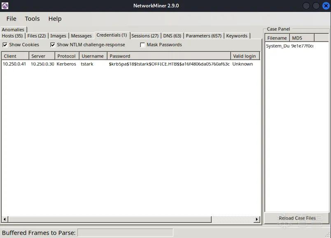This screenshot has height=238, width=331.
Task: Open the File menu
Action: (x=11, y=19)
